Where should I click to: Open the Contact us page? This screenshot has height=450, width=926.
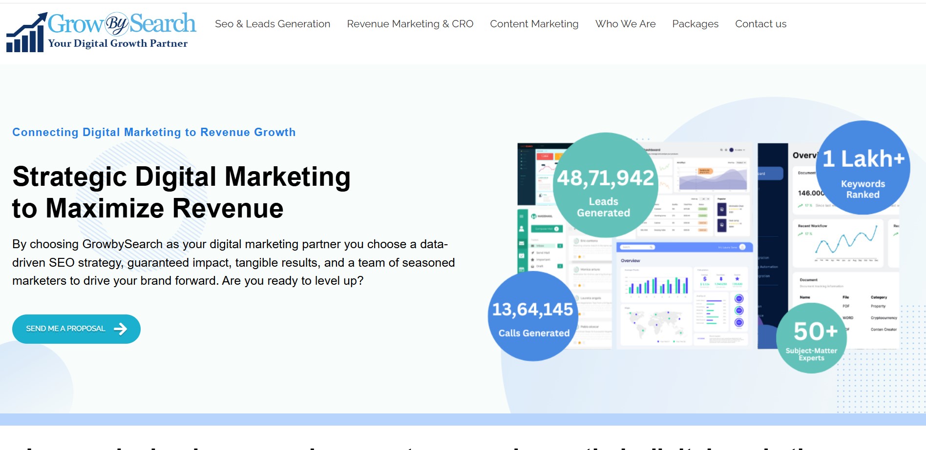coord(760,24)
